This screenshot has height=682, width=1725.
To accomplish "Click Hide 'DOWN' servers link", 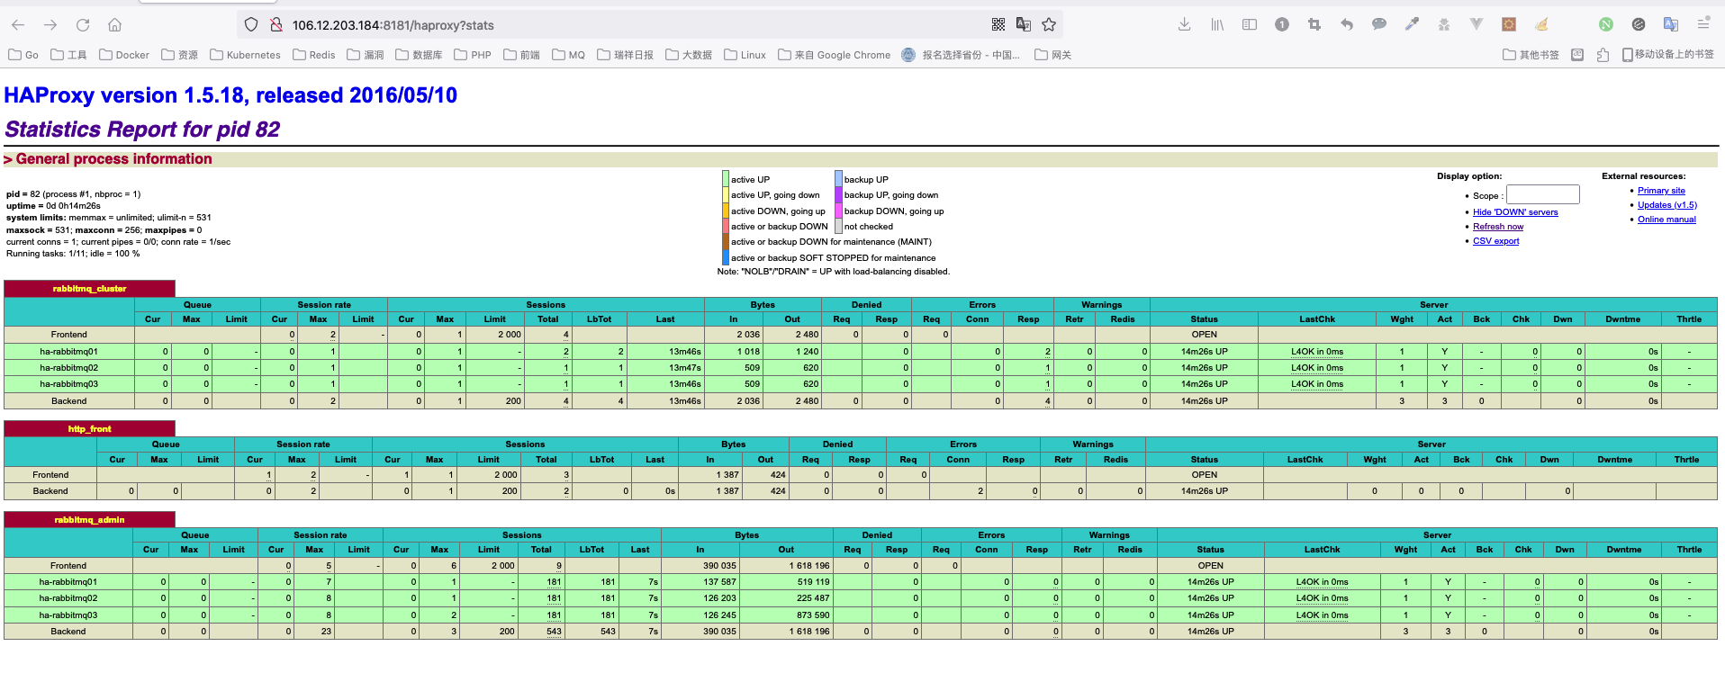I will [x=1515, y=212].
